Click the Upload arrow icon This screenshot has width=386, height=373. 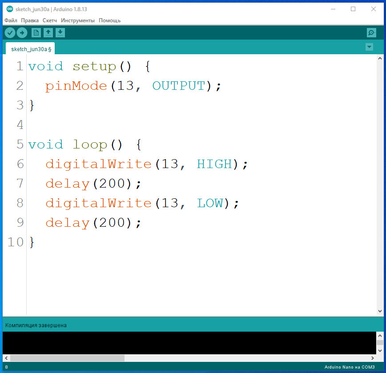22,32
